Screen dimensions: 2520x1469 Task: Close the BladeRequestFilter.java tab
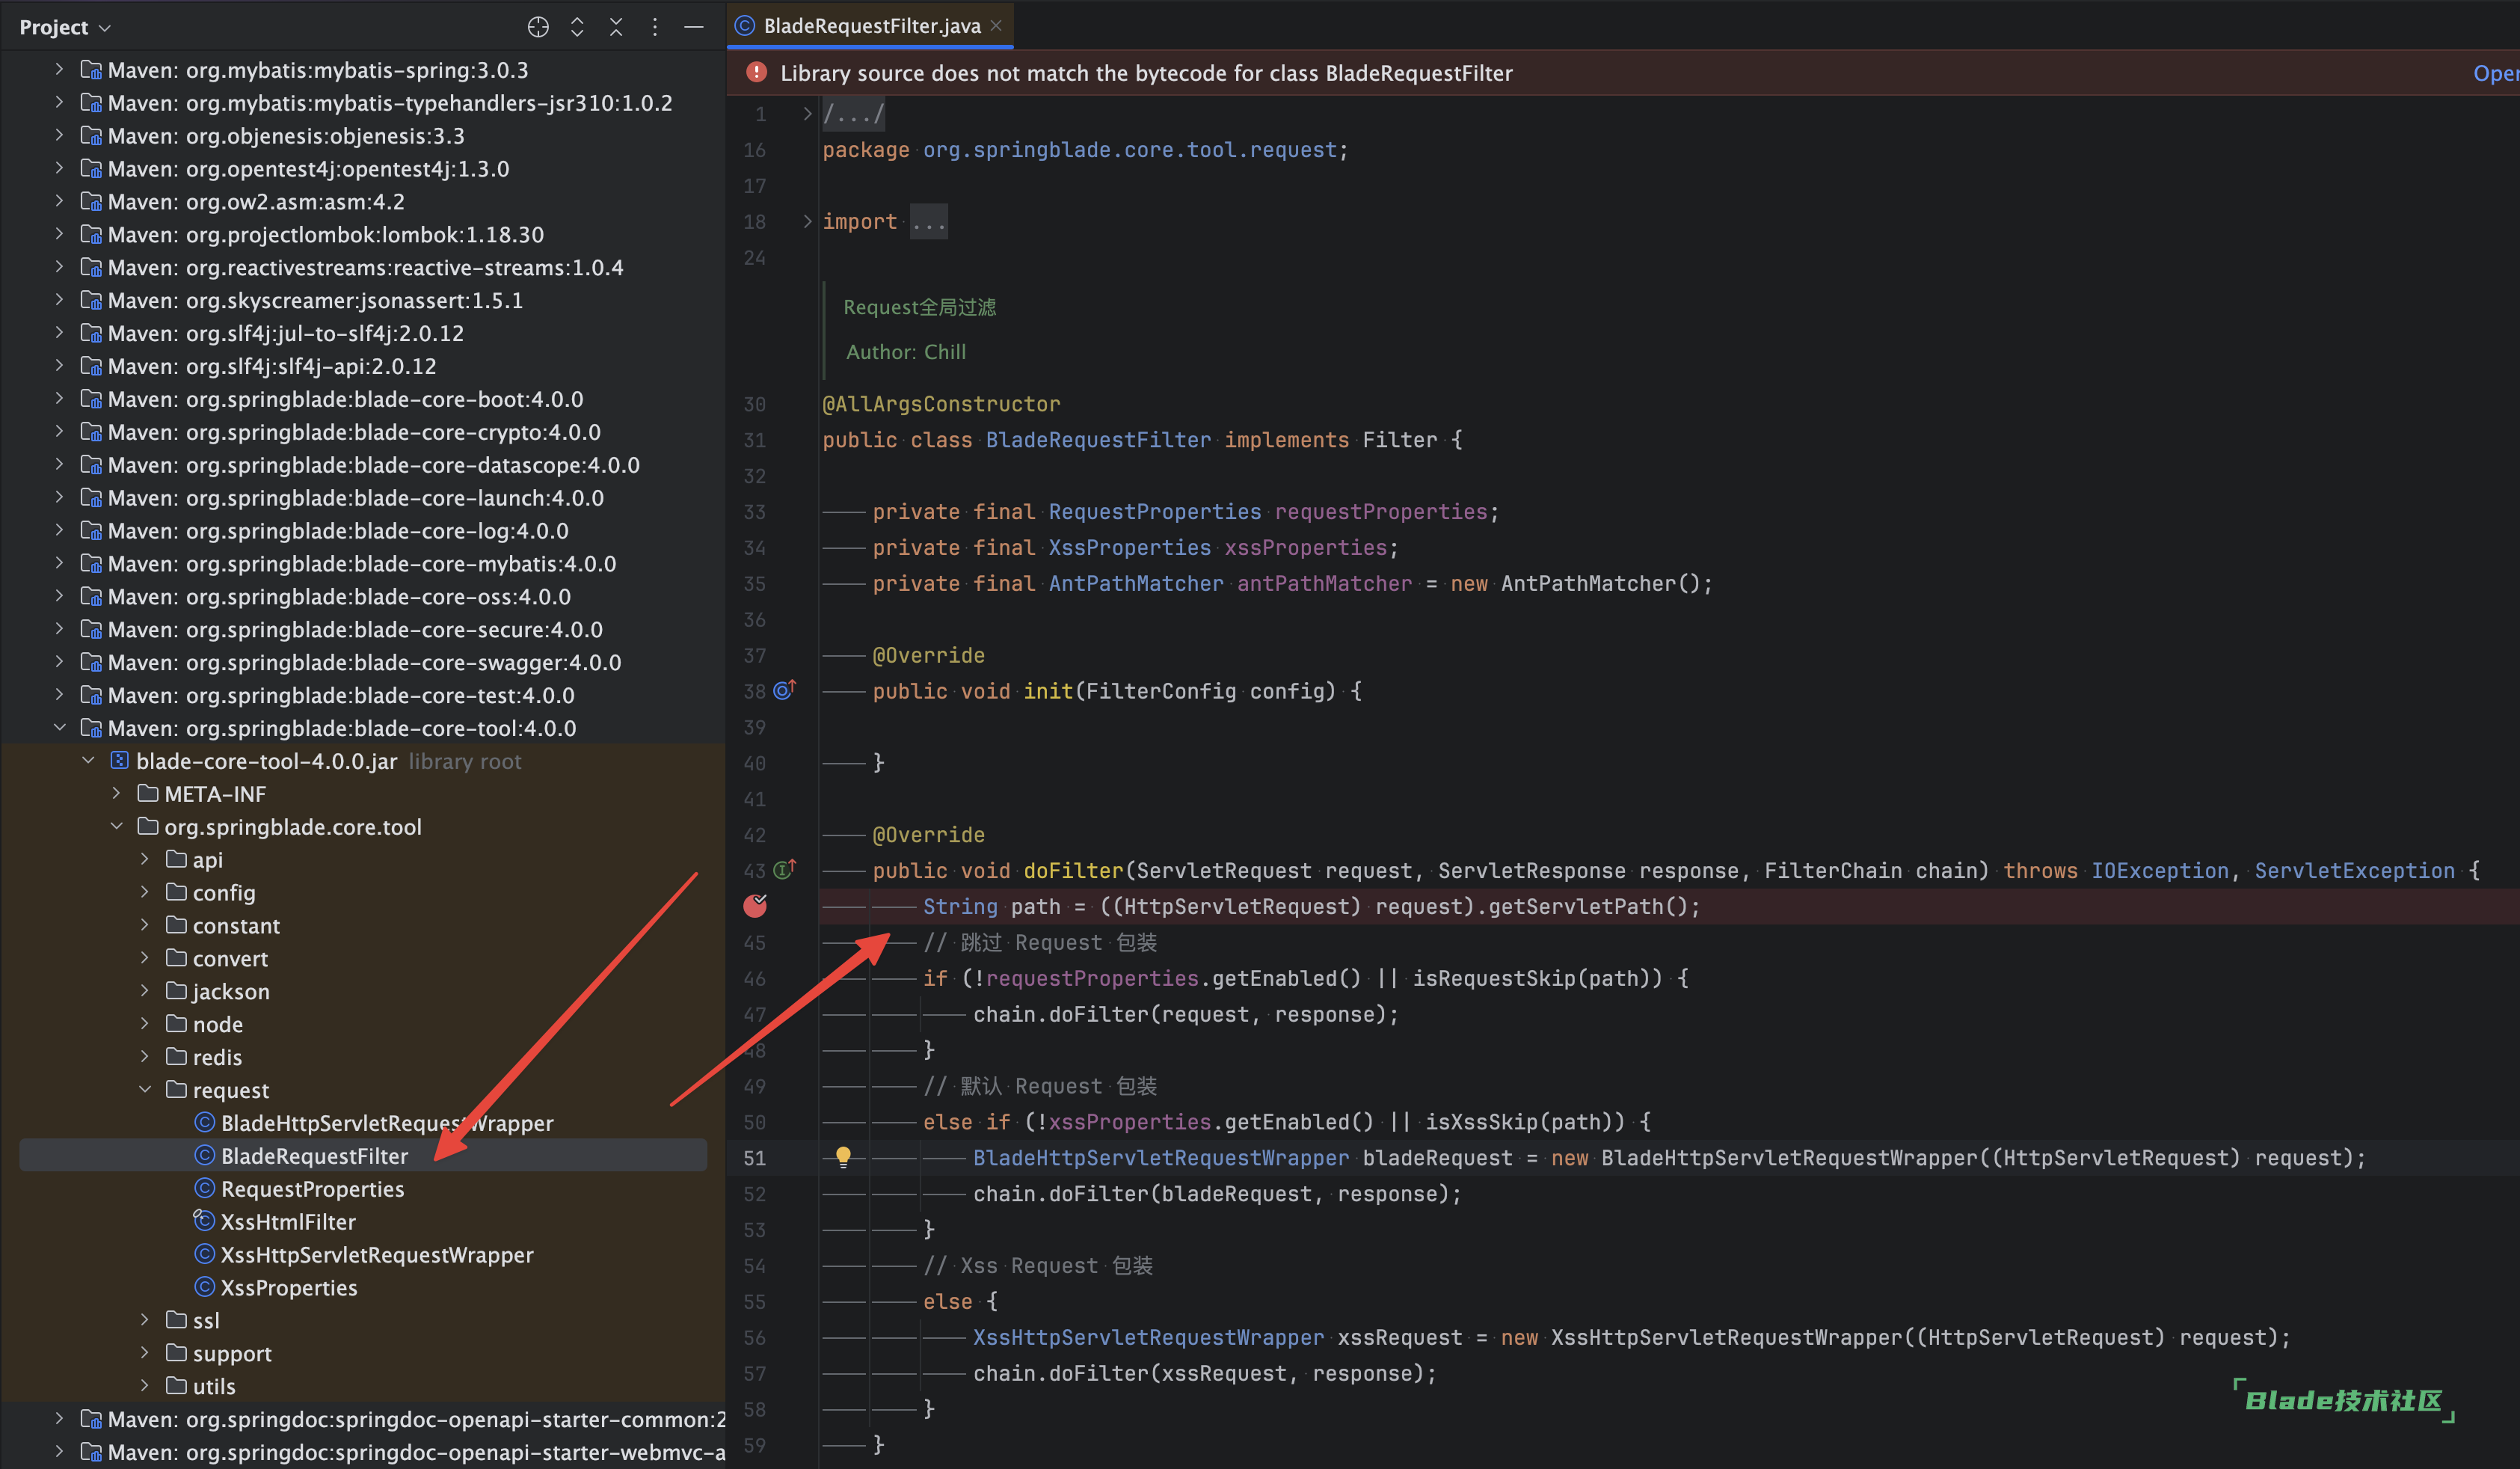click(996, 26)
